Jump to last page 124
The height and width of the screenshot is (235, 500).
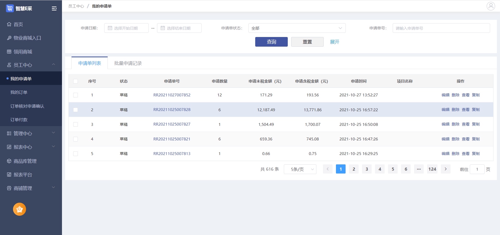(432, 169)
